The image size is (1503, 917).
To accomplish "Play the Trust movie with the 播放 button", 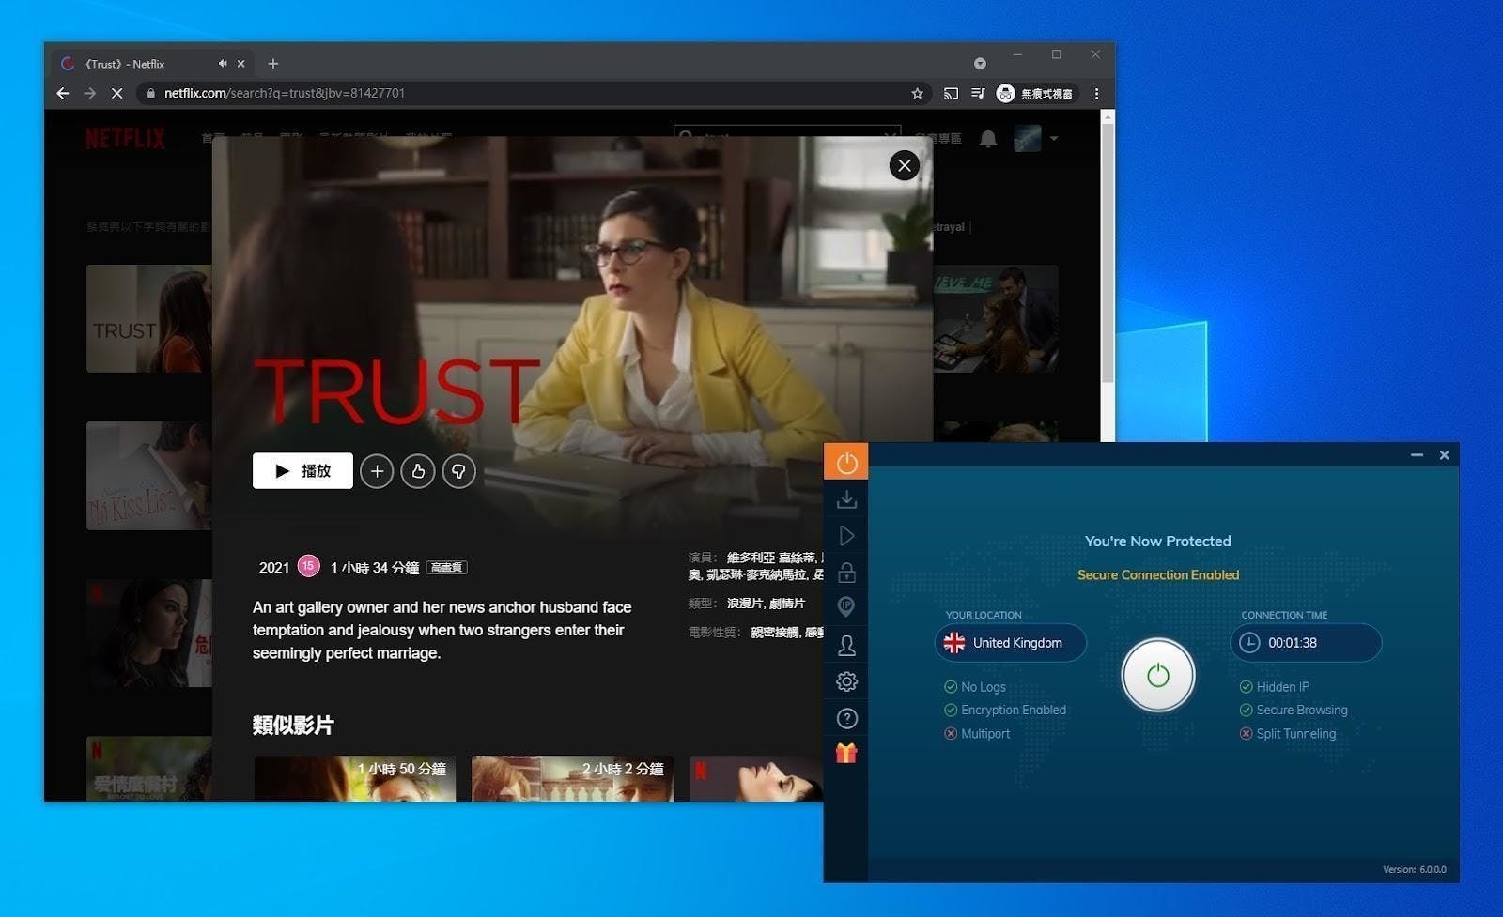I will click(x=302, y=471).
